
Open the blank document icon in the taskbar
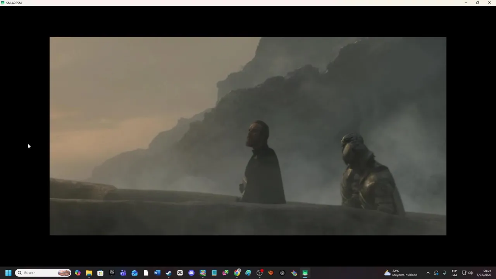(146, 273)
